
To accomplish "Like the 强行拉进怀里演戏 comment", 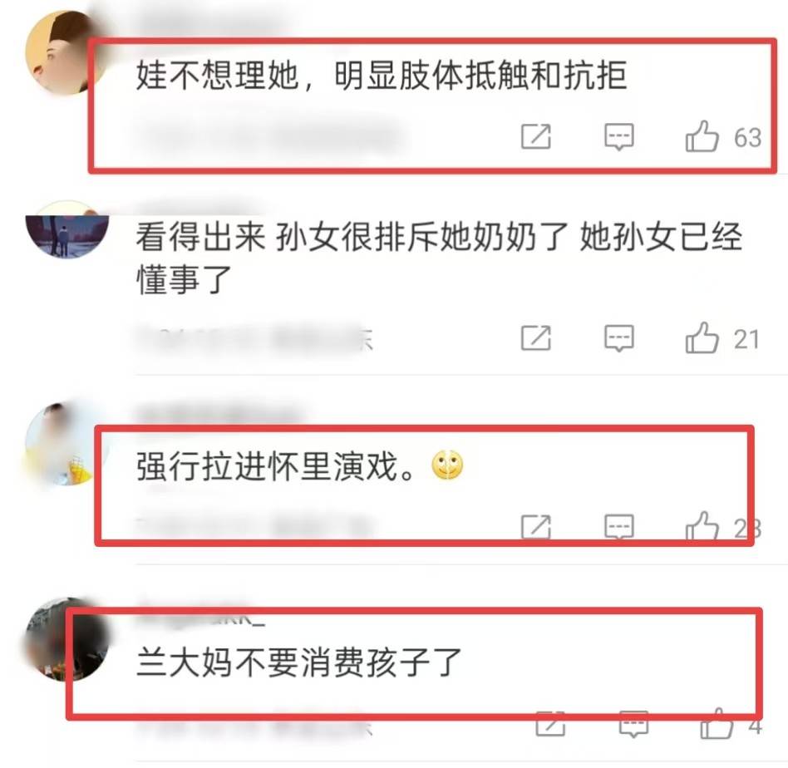I will (x=702, y=527).
